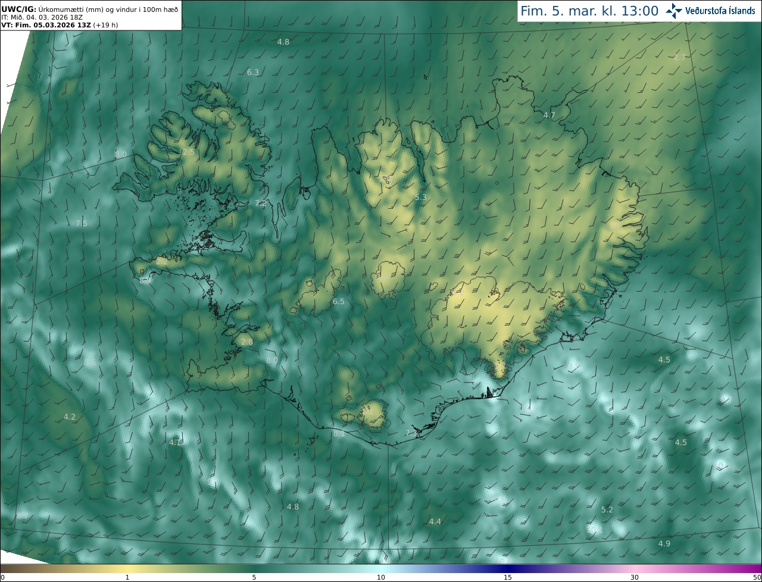The width and height of the screenshot is (762, 582).
Task: Click the 4.4 value on the map
Action: pos(435,521)
